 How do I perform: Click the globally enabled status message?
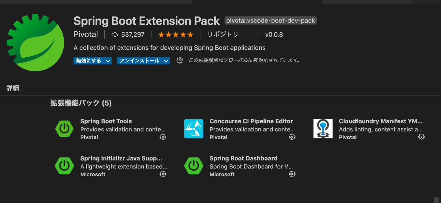click(244, 61)
